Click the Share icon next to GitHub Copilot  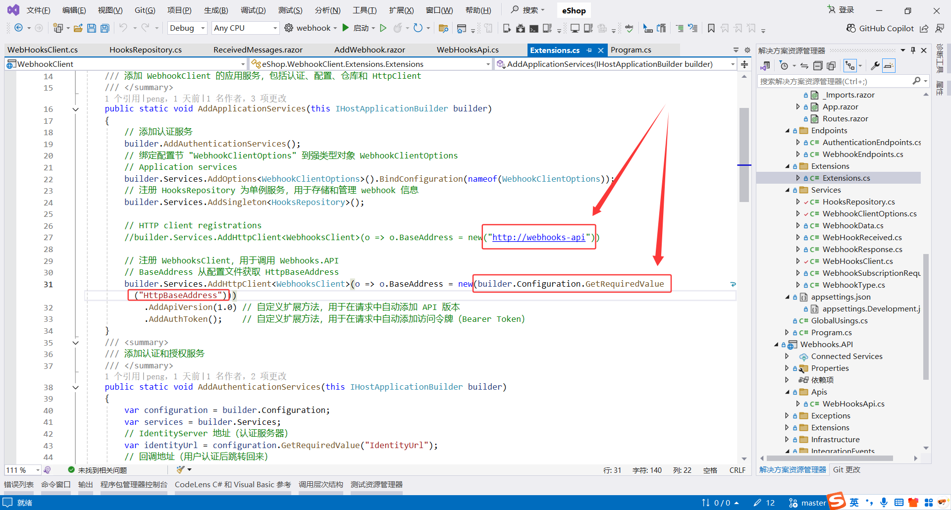point(924,28)
